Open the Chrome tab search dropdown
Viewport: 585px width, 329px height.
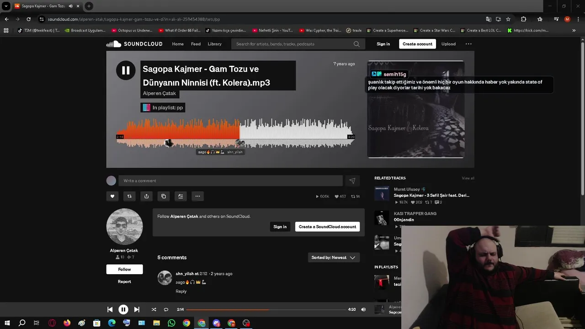6,6
